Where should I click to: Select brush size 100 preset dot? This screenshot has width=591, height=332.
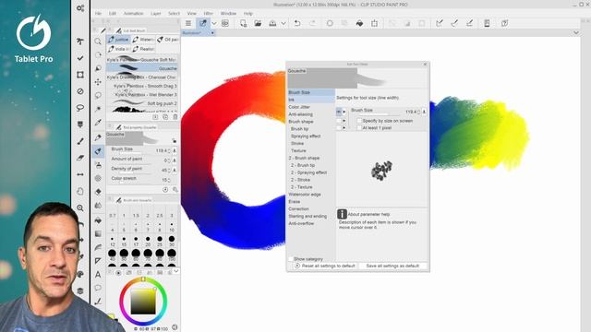172,254
